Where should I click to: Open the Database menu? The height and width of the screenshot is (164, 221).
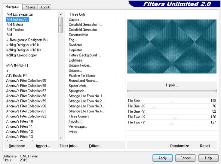[17, 146]
